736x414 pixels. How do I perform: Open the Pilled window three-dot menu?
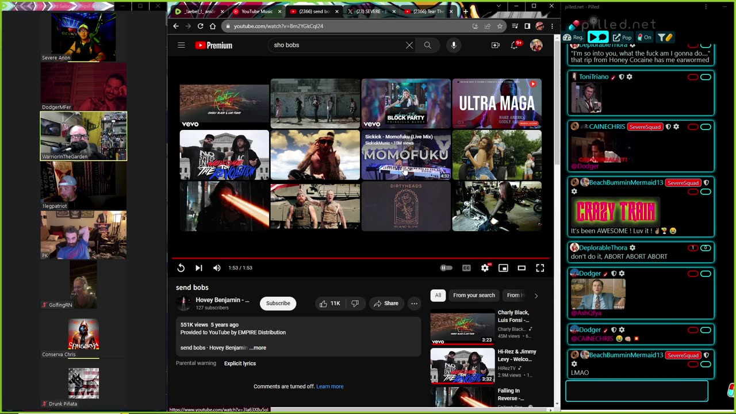pyautogui.click(x=706, y=7)
